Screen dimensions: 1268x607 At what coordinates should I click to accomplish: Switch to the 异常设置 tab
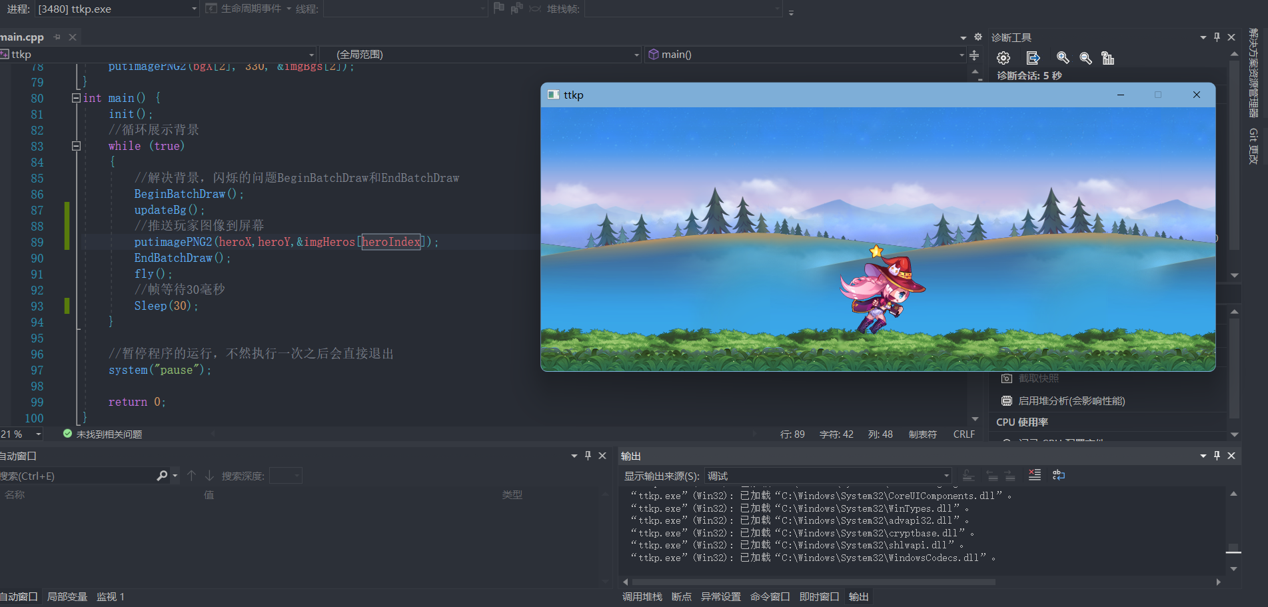721,597
